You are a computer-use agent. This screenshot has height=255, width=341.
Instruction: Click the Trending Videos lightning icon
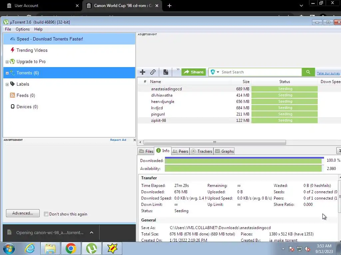(x=12, y=50)
